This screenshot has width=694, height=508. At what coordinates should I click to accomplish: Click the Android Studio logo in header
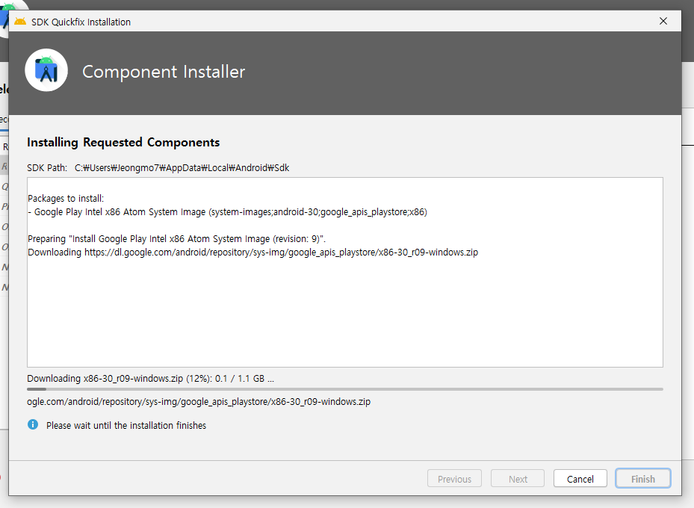click(46, 70)
